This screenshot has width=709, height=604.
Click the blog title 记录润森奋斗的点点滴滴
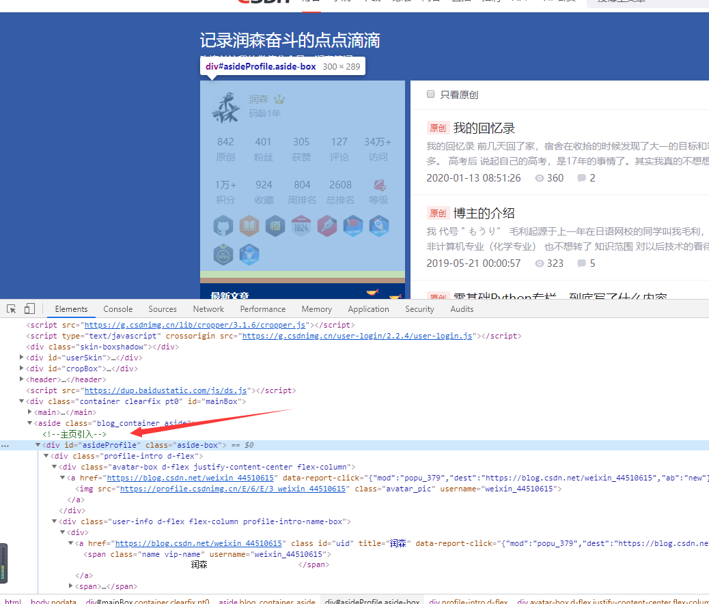pyautogui.click(x=290, y=40)
